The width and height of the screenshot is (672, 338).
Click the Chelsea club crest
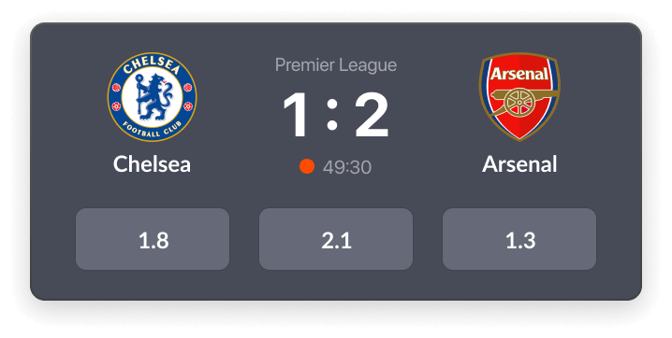click(x=153, y=97)
